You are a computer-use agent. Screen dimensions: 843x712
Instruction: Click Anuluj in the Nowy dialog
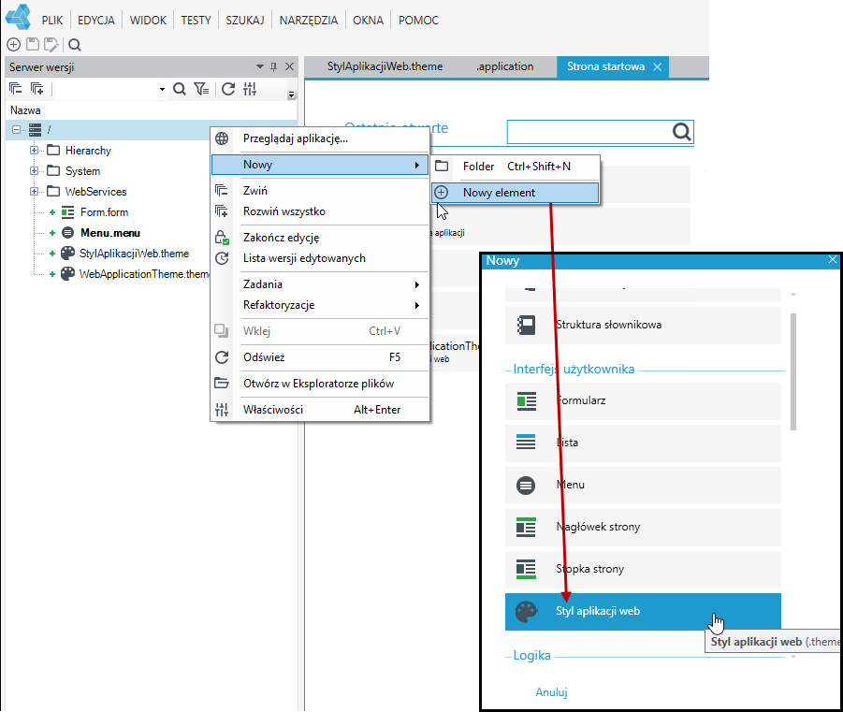(551, 692)
